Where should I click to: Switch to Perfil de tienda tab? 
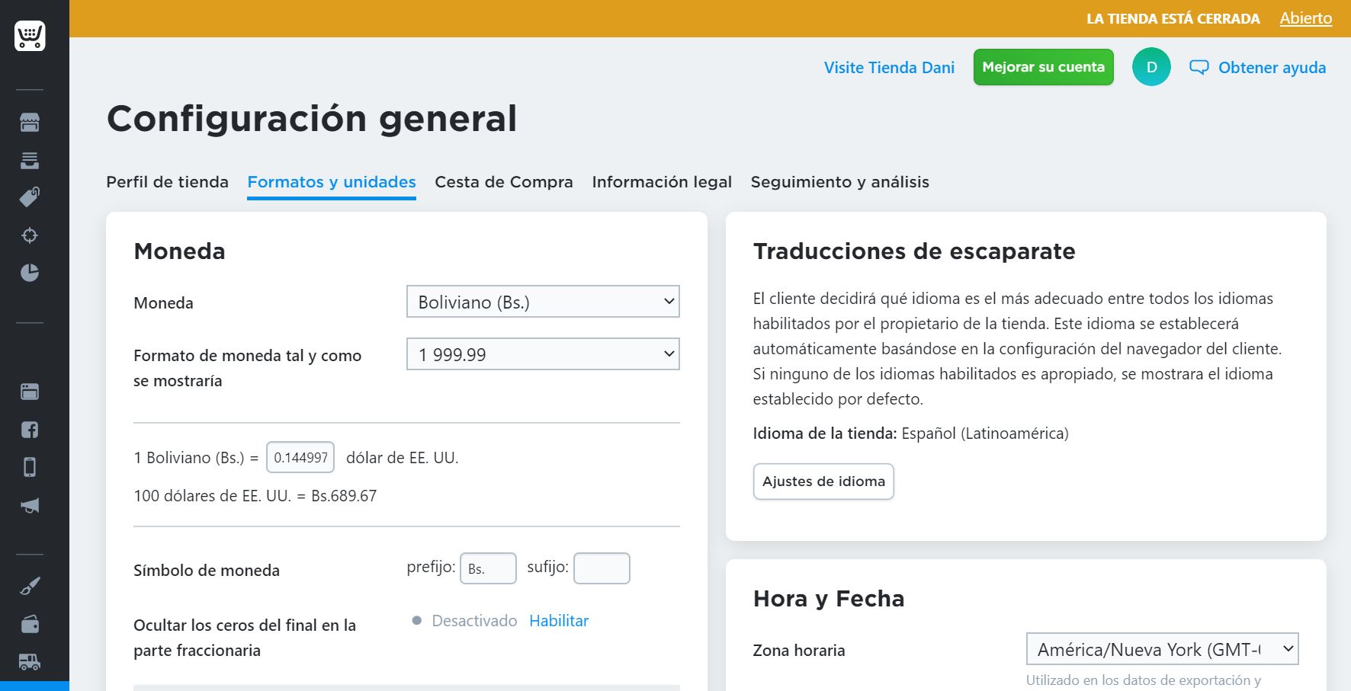pyautogui.click(x=167, y=182)
